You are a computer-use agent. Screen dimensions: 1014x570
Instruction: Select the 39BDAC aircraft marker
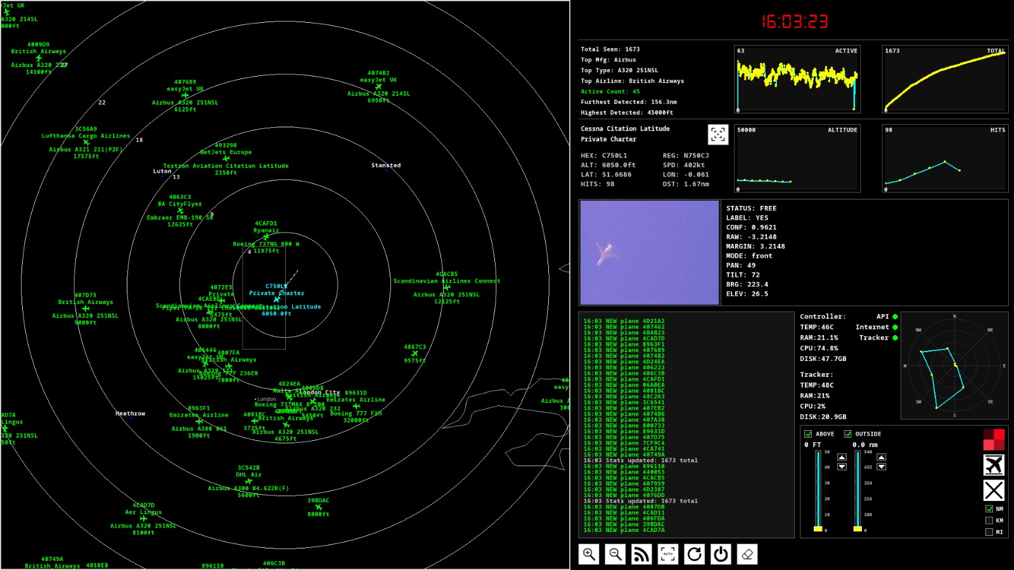(x=318, y=507)
